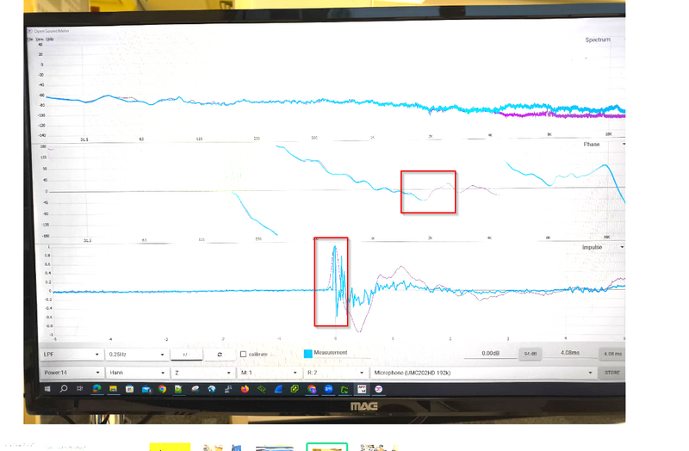Click the blue Measurement color swatch
This screenshot has width=689, height=451.
(308, 354)
